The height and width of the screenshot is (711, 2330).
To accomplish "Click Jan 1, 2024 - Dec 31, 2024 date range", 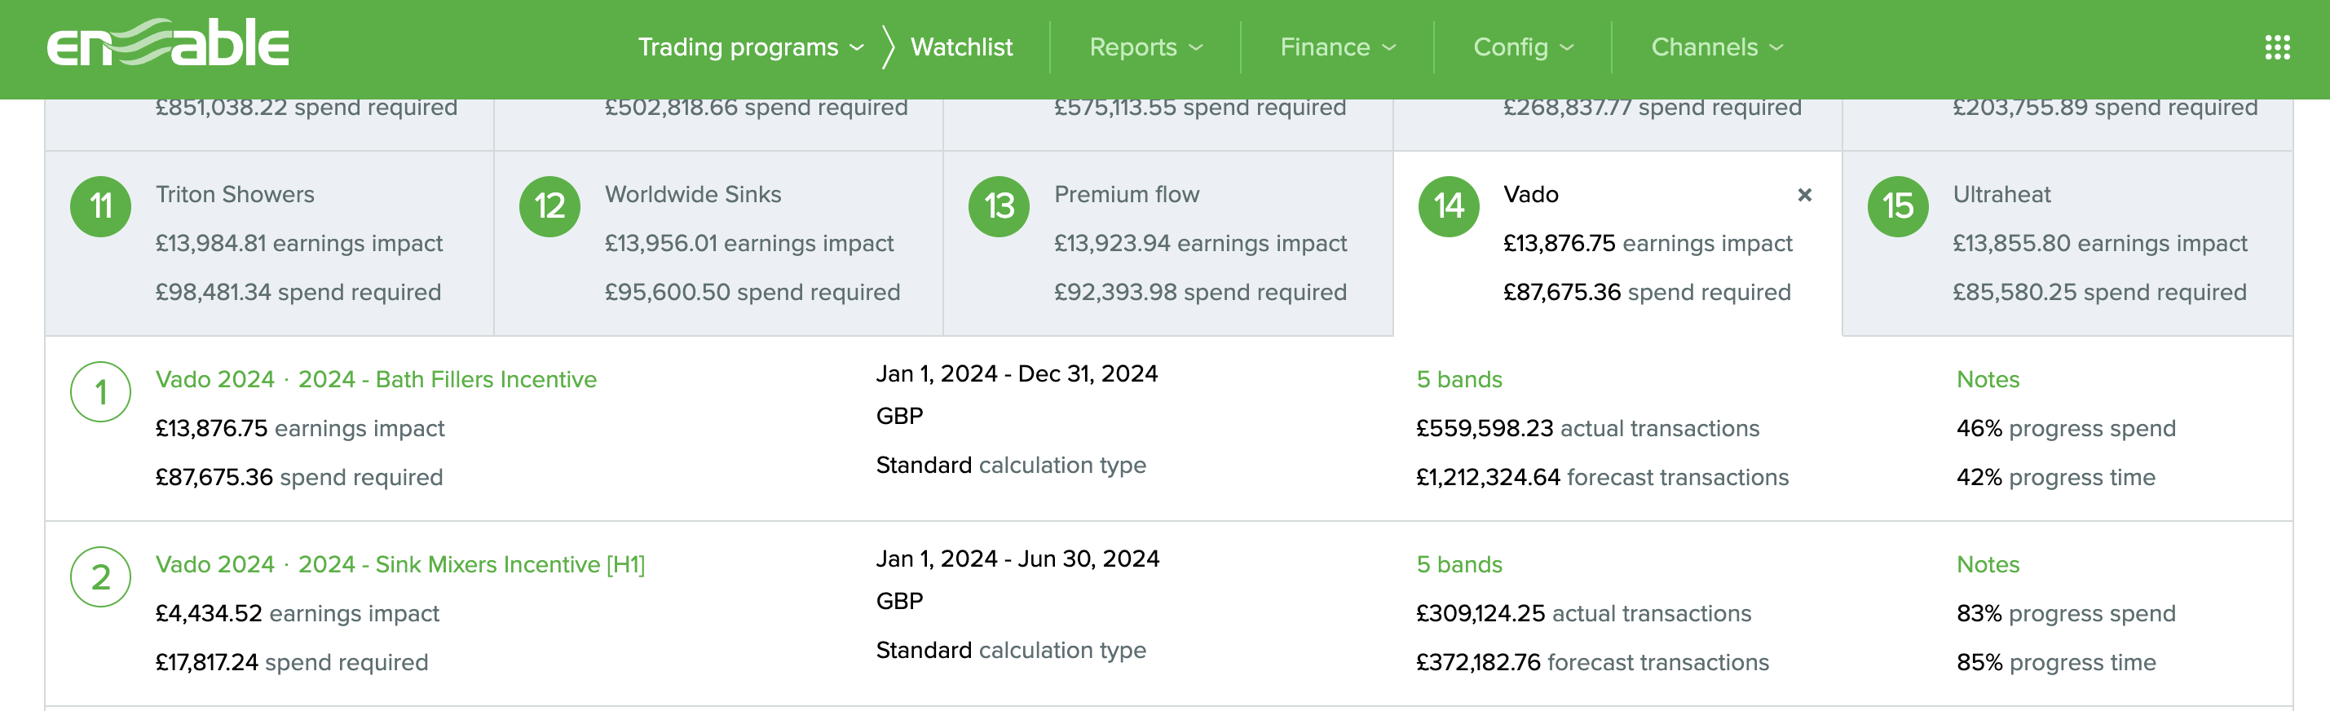I will click(1017, 373).
